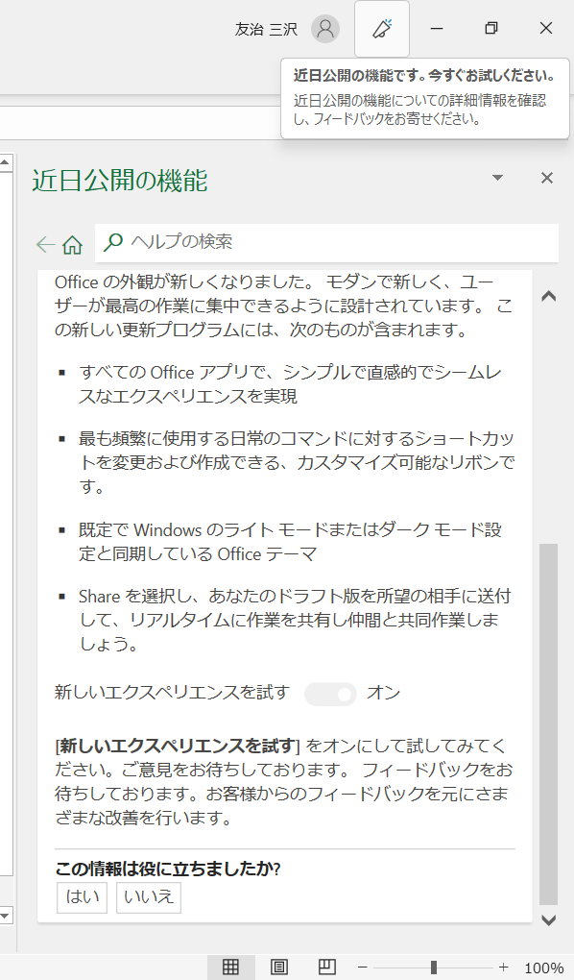
Task: Click the bullet text starting with Share を選択し
Action: coord(296,620)
